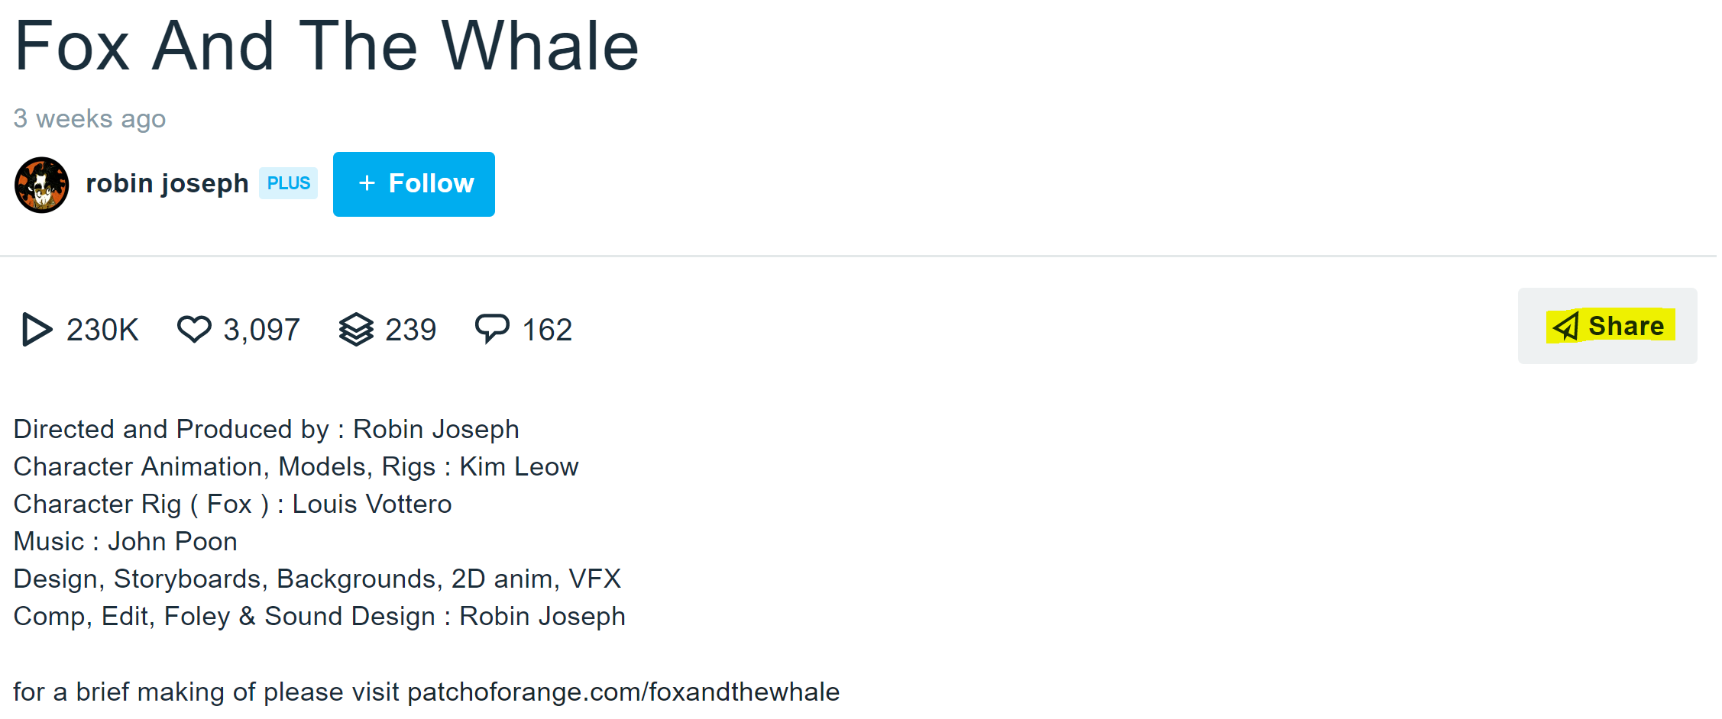Open the robin joseph username link
This screenshot has width=1722, height=719.
click(167, 183)
